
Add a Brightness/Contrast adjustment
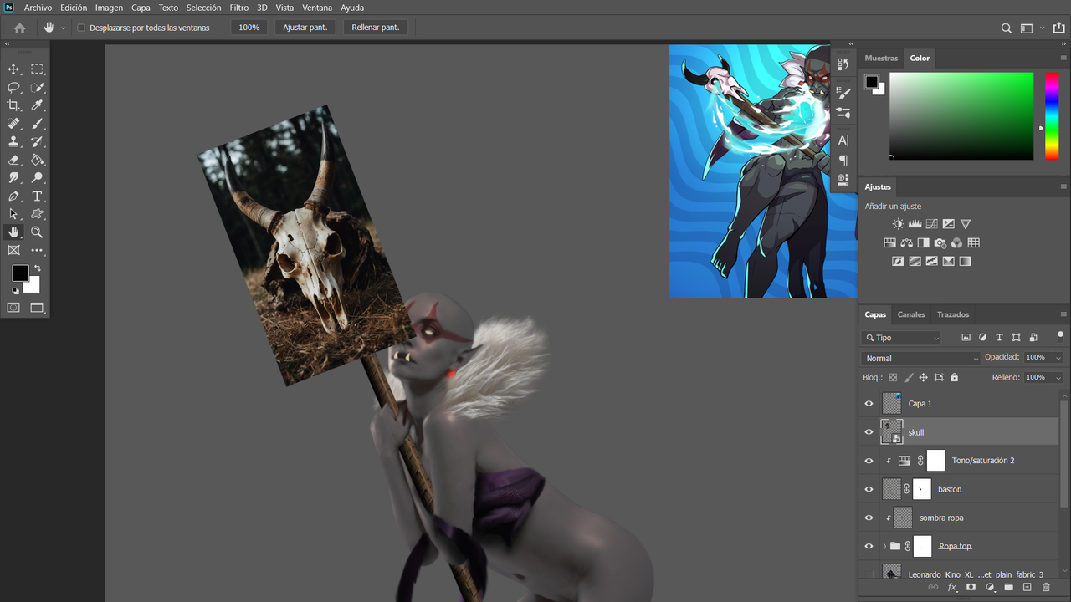pyautogui.click(x=898, y=224)
